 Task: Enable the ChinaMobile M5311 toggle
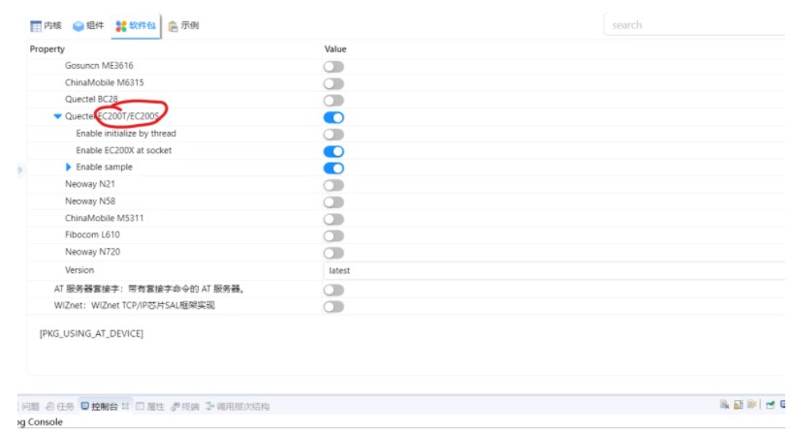point(333,219)
